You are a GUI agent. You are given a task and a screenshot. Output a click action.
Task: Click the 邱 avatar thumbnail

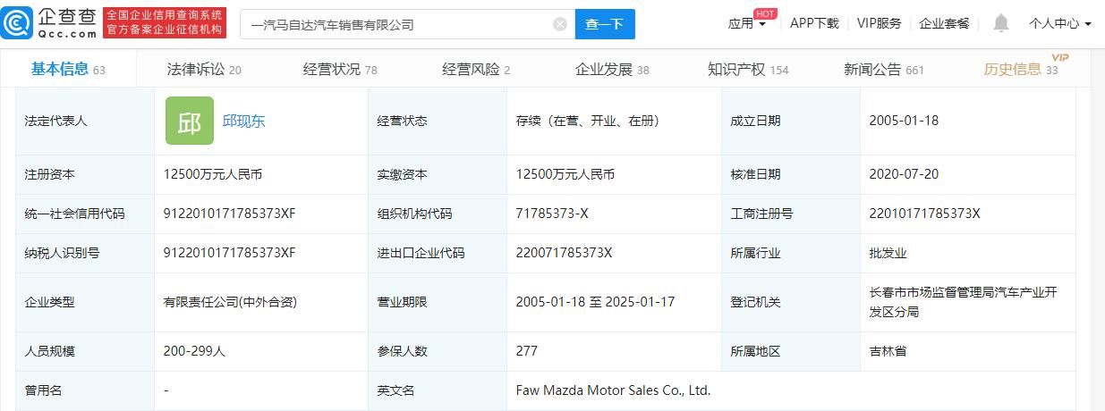[190, 121]
